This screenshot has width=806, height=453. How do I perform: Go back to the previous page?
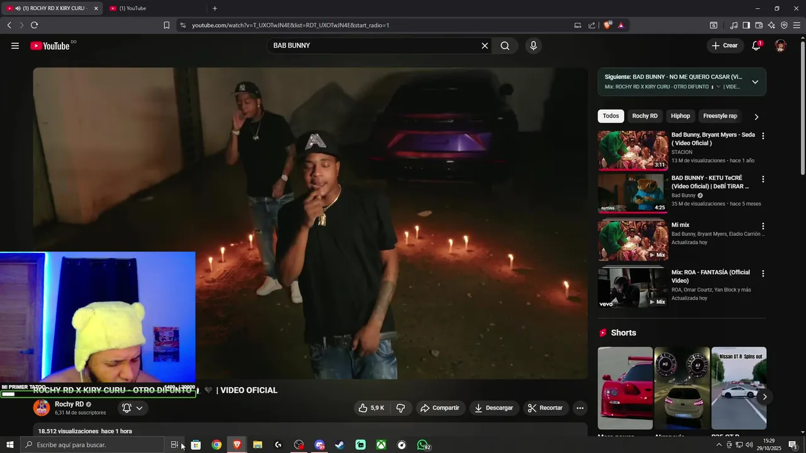pyautogui.click(x=9, y=25)
